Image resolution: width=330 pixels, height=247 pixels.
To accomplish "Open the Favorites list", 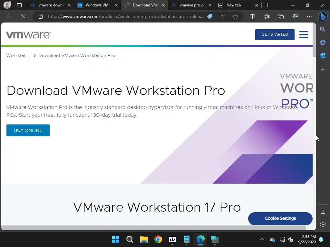I will pyautogui.click(x=267, y=16).
